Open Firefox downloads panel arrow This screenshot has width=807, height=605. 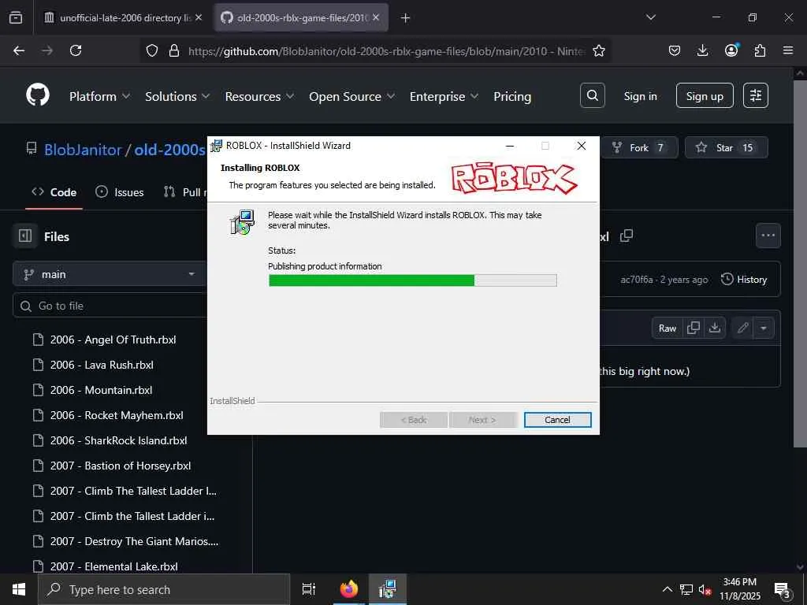pos(702,50)
